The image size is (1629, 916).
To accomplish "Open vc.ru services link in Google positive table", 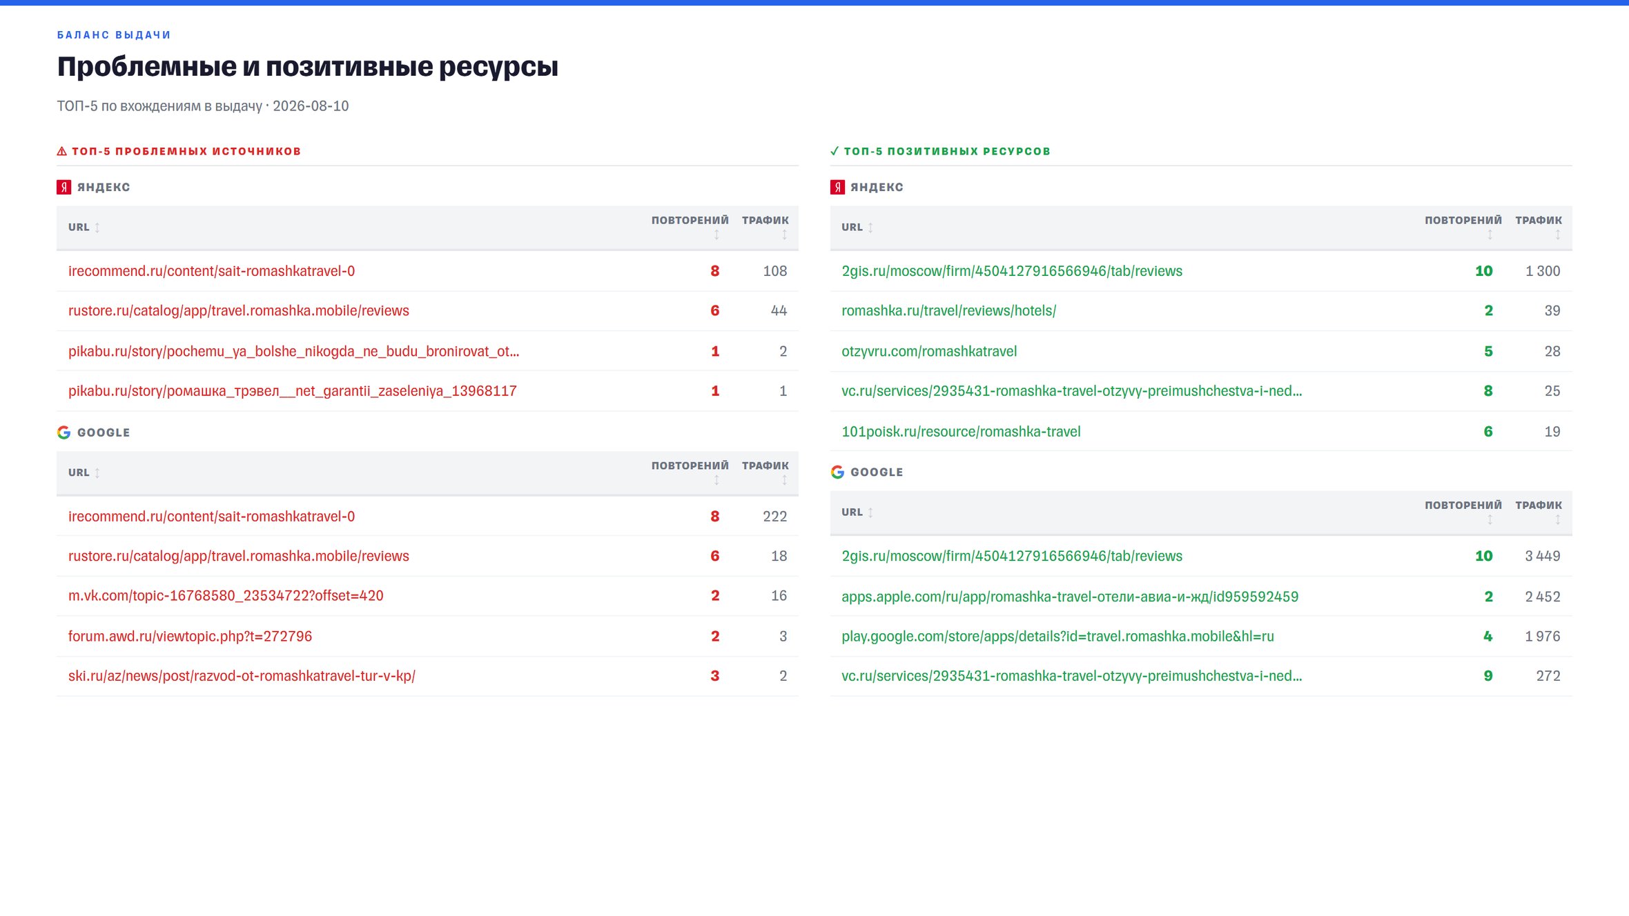I will pyautogui.click(x=1071, y=676).
